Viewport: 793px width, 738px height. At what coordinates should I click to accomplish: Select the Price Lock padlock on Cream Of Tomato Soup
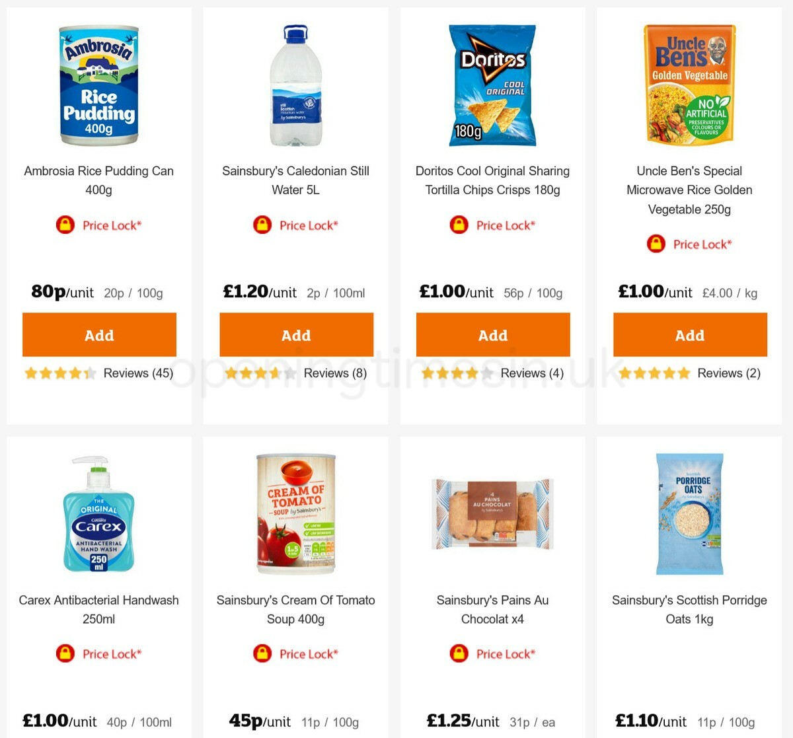[x=262, y=653]
